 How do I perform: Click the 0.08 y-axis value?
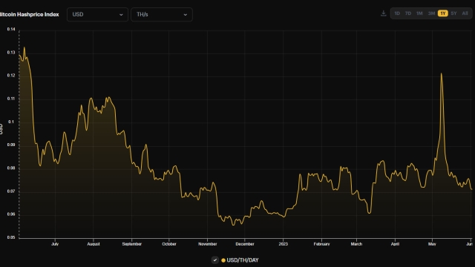coord(11,168)
